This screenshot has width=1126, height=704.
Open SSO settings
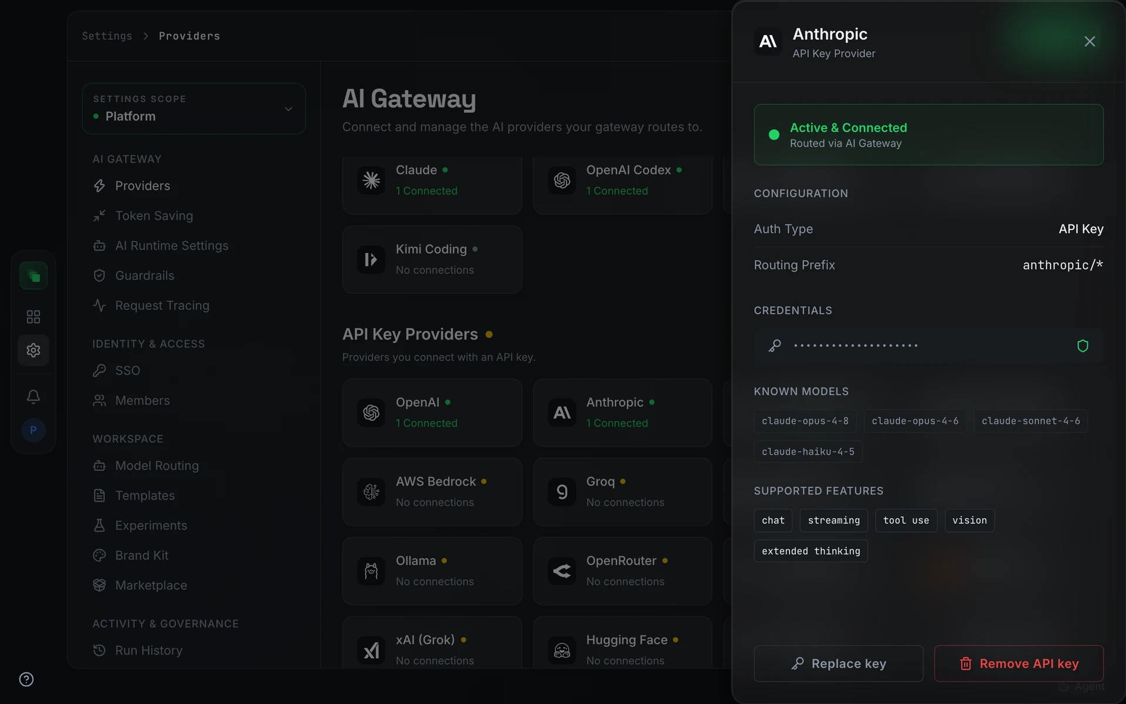click(x=127, y=371)
